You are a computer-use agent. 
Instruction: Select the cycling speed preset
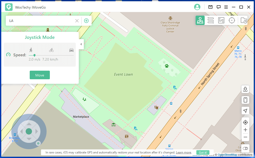tap(51, 50)
